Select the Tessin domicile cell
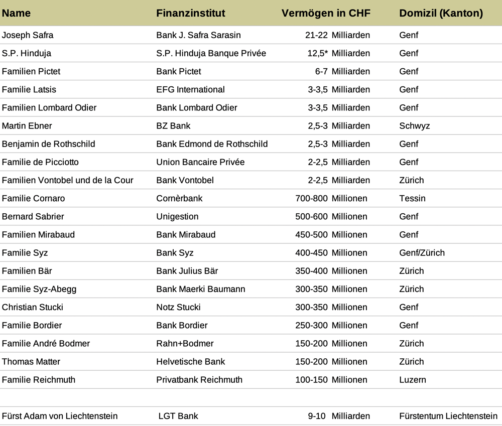Screen dimensions: 502x426 click(412, 198)
